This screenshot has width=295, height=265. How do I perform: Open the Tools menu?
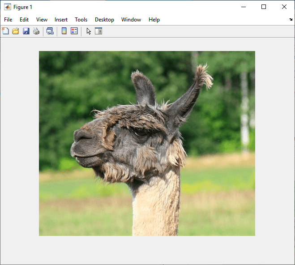click(81, 20)
